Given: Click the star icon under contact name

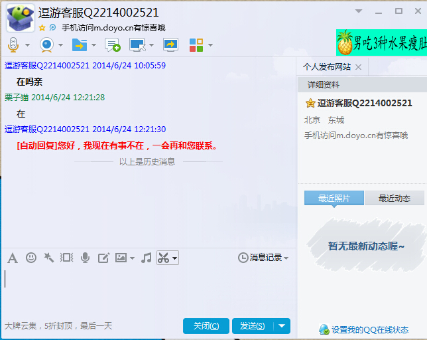Looking at the screenshot, I should (x=42, y=27).
